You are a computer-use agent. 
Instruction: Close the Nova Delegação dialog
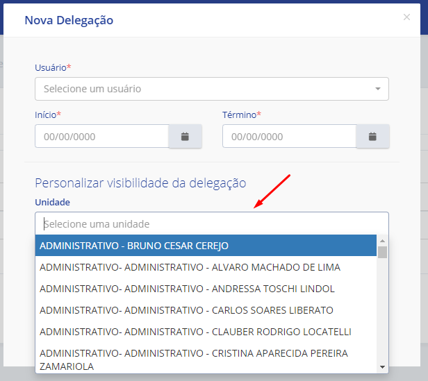coord(406,17)
